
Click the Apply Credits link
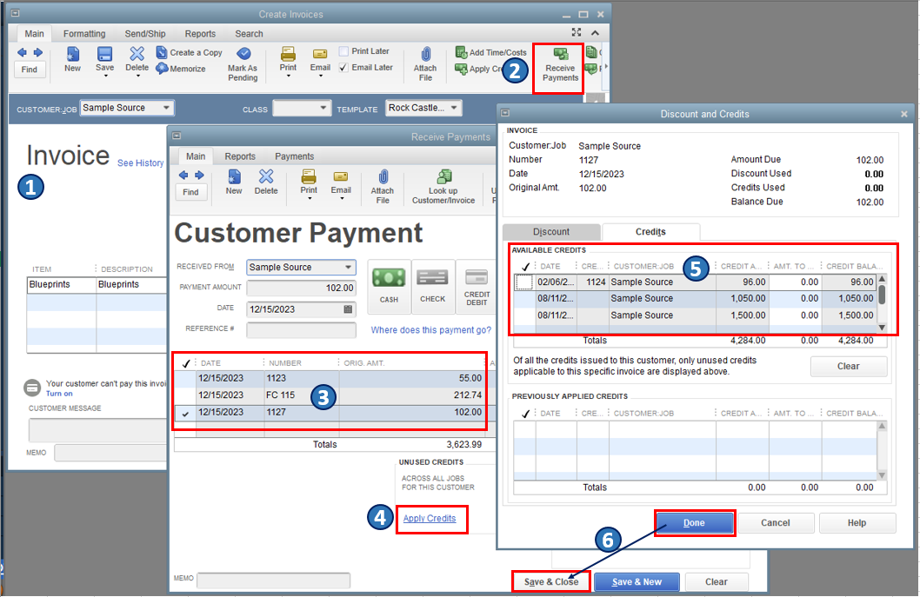(x=431, y=518)
